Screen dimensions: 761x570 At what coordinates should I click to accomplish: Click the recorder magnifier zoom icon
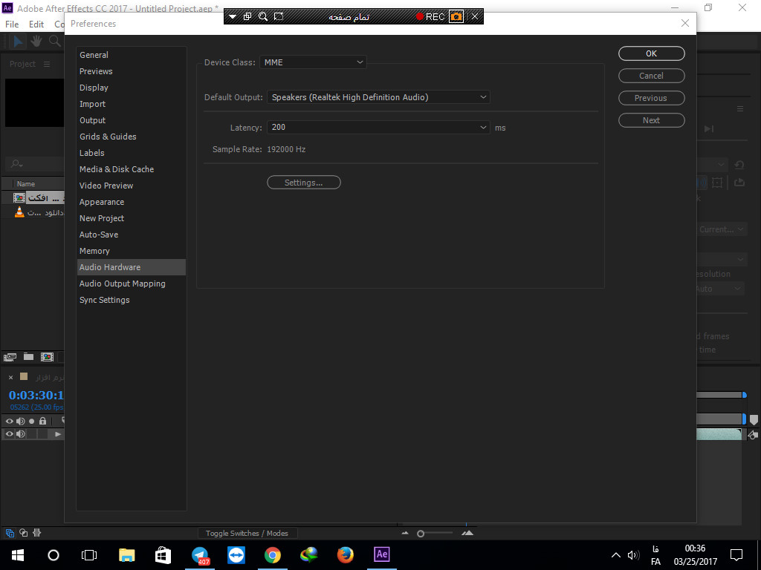pos(263,16)
